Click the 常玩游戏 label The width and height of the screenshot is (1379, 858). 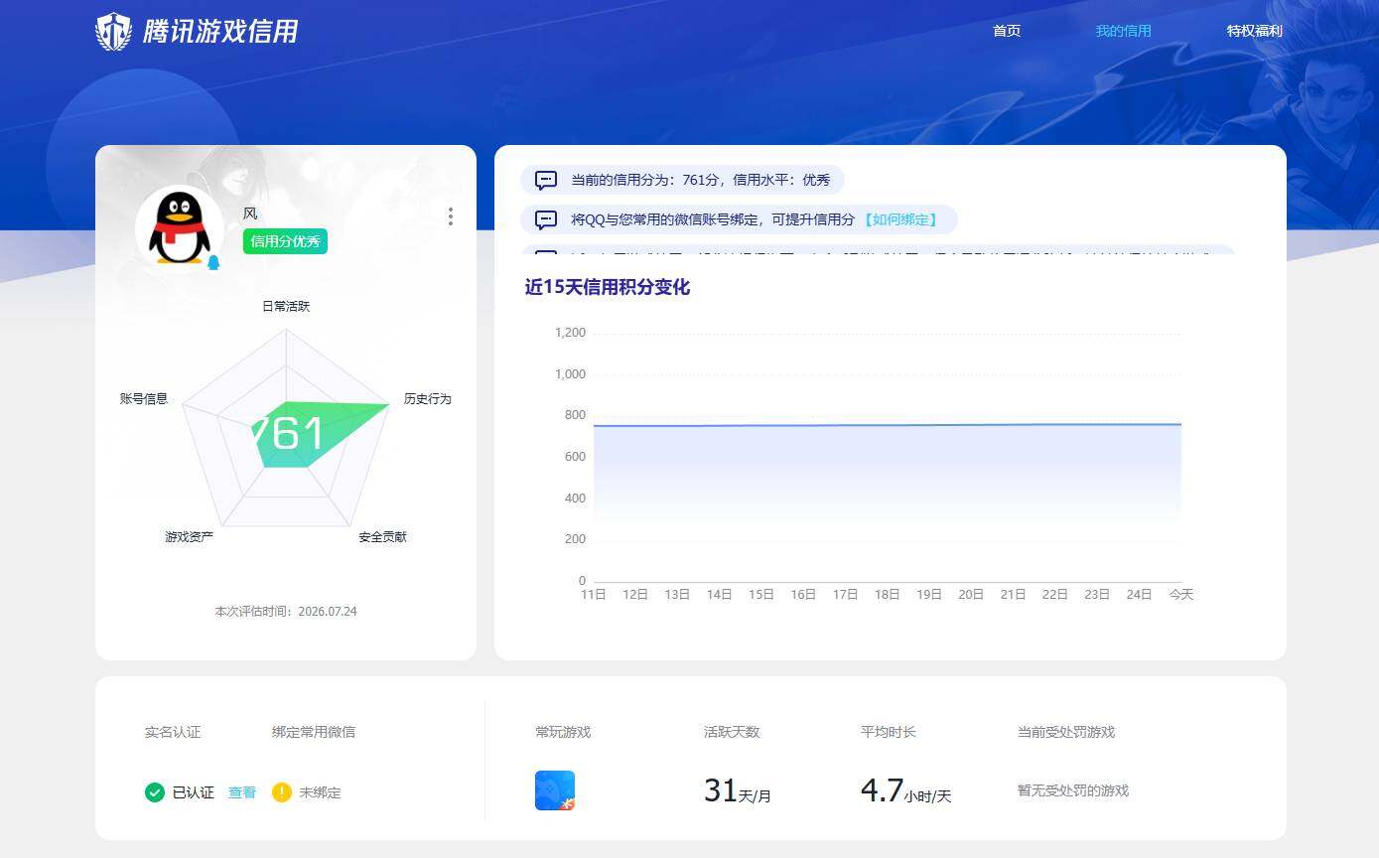click(x=563, y=732)
